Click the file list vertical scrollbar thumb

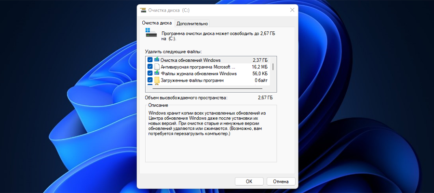coord(273,67)
